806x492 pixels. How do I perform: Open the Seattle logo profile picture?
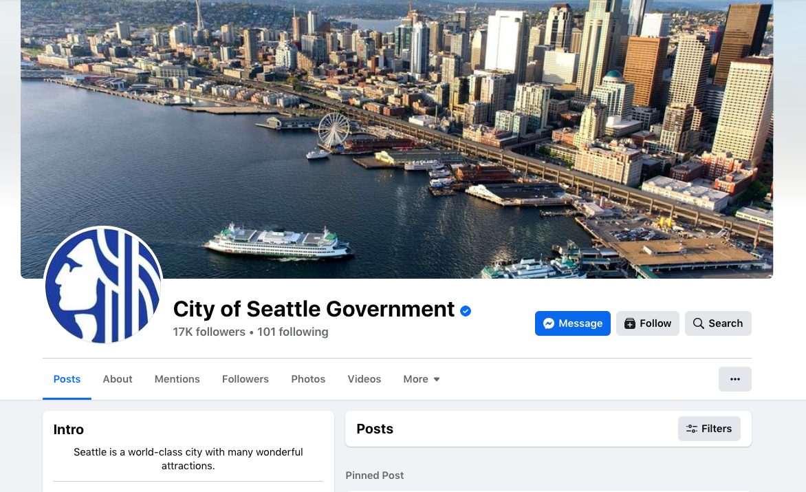tap(103, 285)
